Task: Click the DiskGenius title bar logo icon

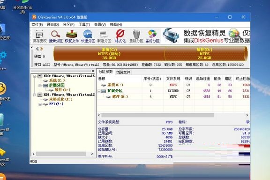Action: pyautogui.click(x=34, y=17)
